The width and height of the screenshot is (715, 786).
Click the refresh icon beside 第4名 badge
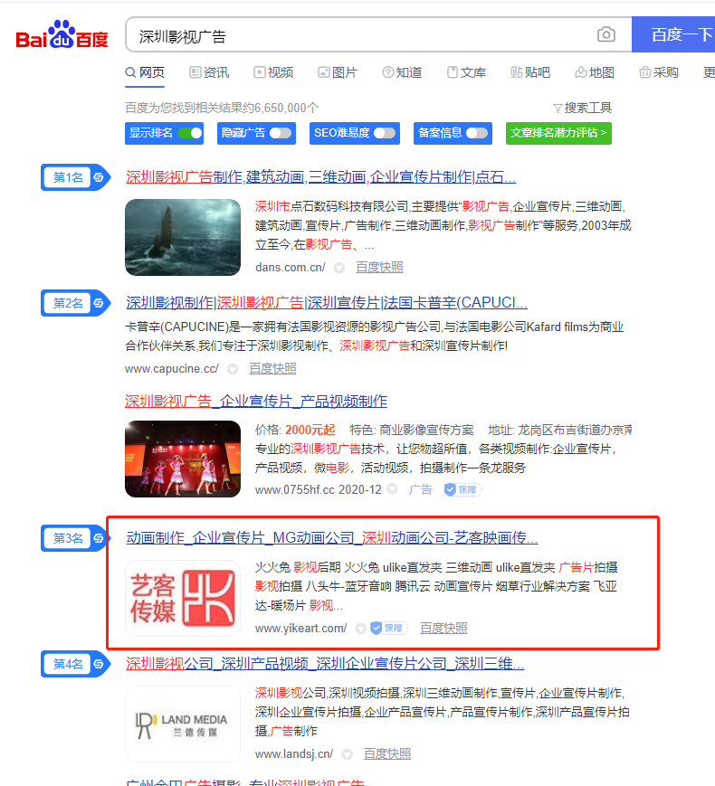coord(99,664)
